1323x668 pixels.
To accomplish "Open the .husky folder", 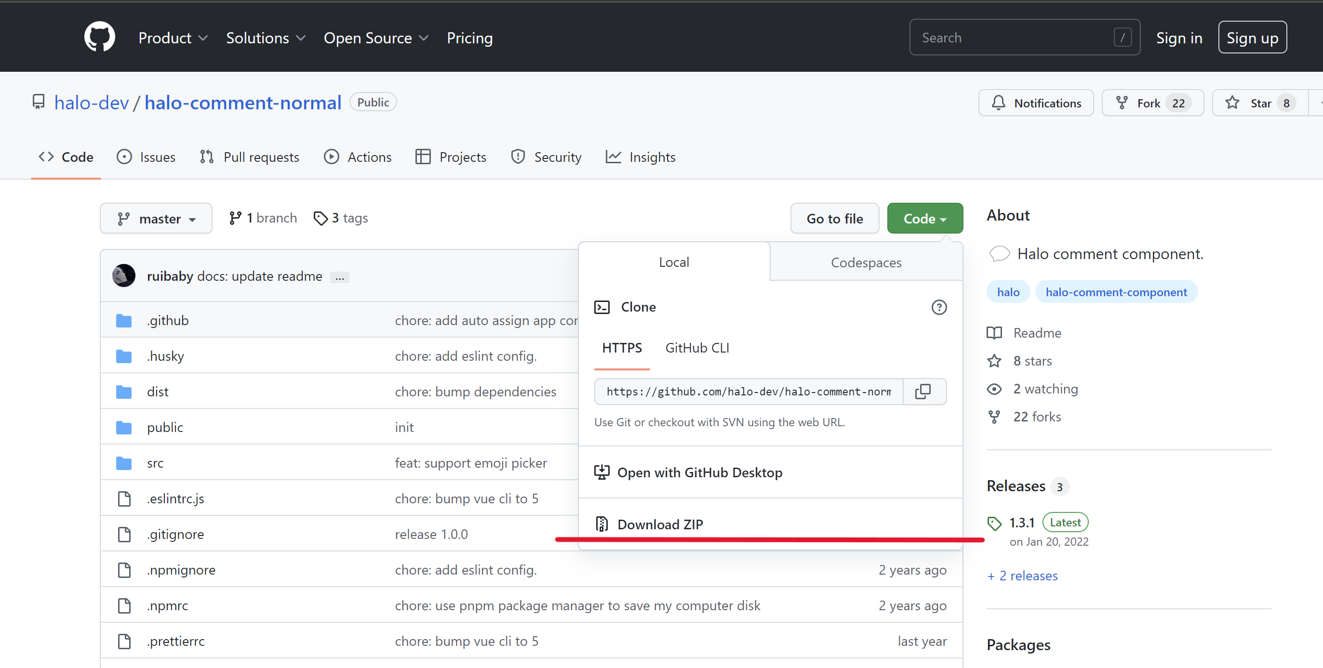I will 165,356.
